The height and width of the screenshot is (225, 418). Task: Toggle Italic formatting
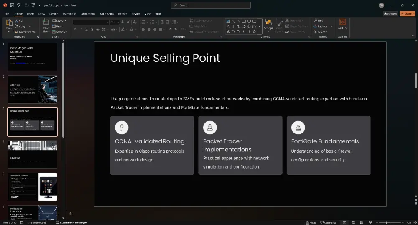[81, 29]
